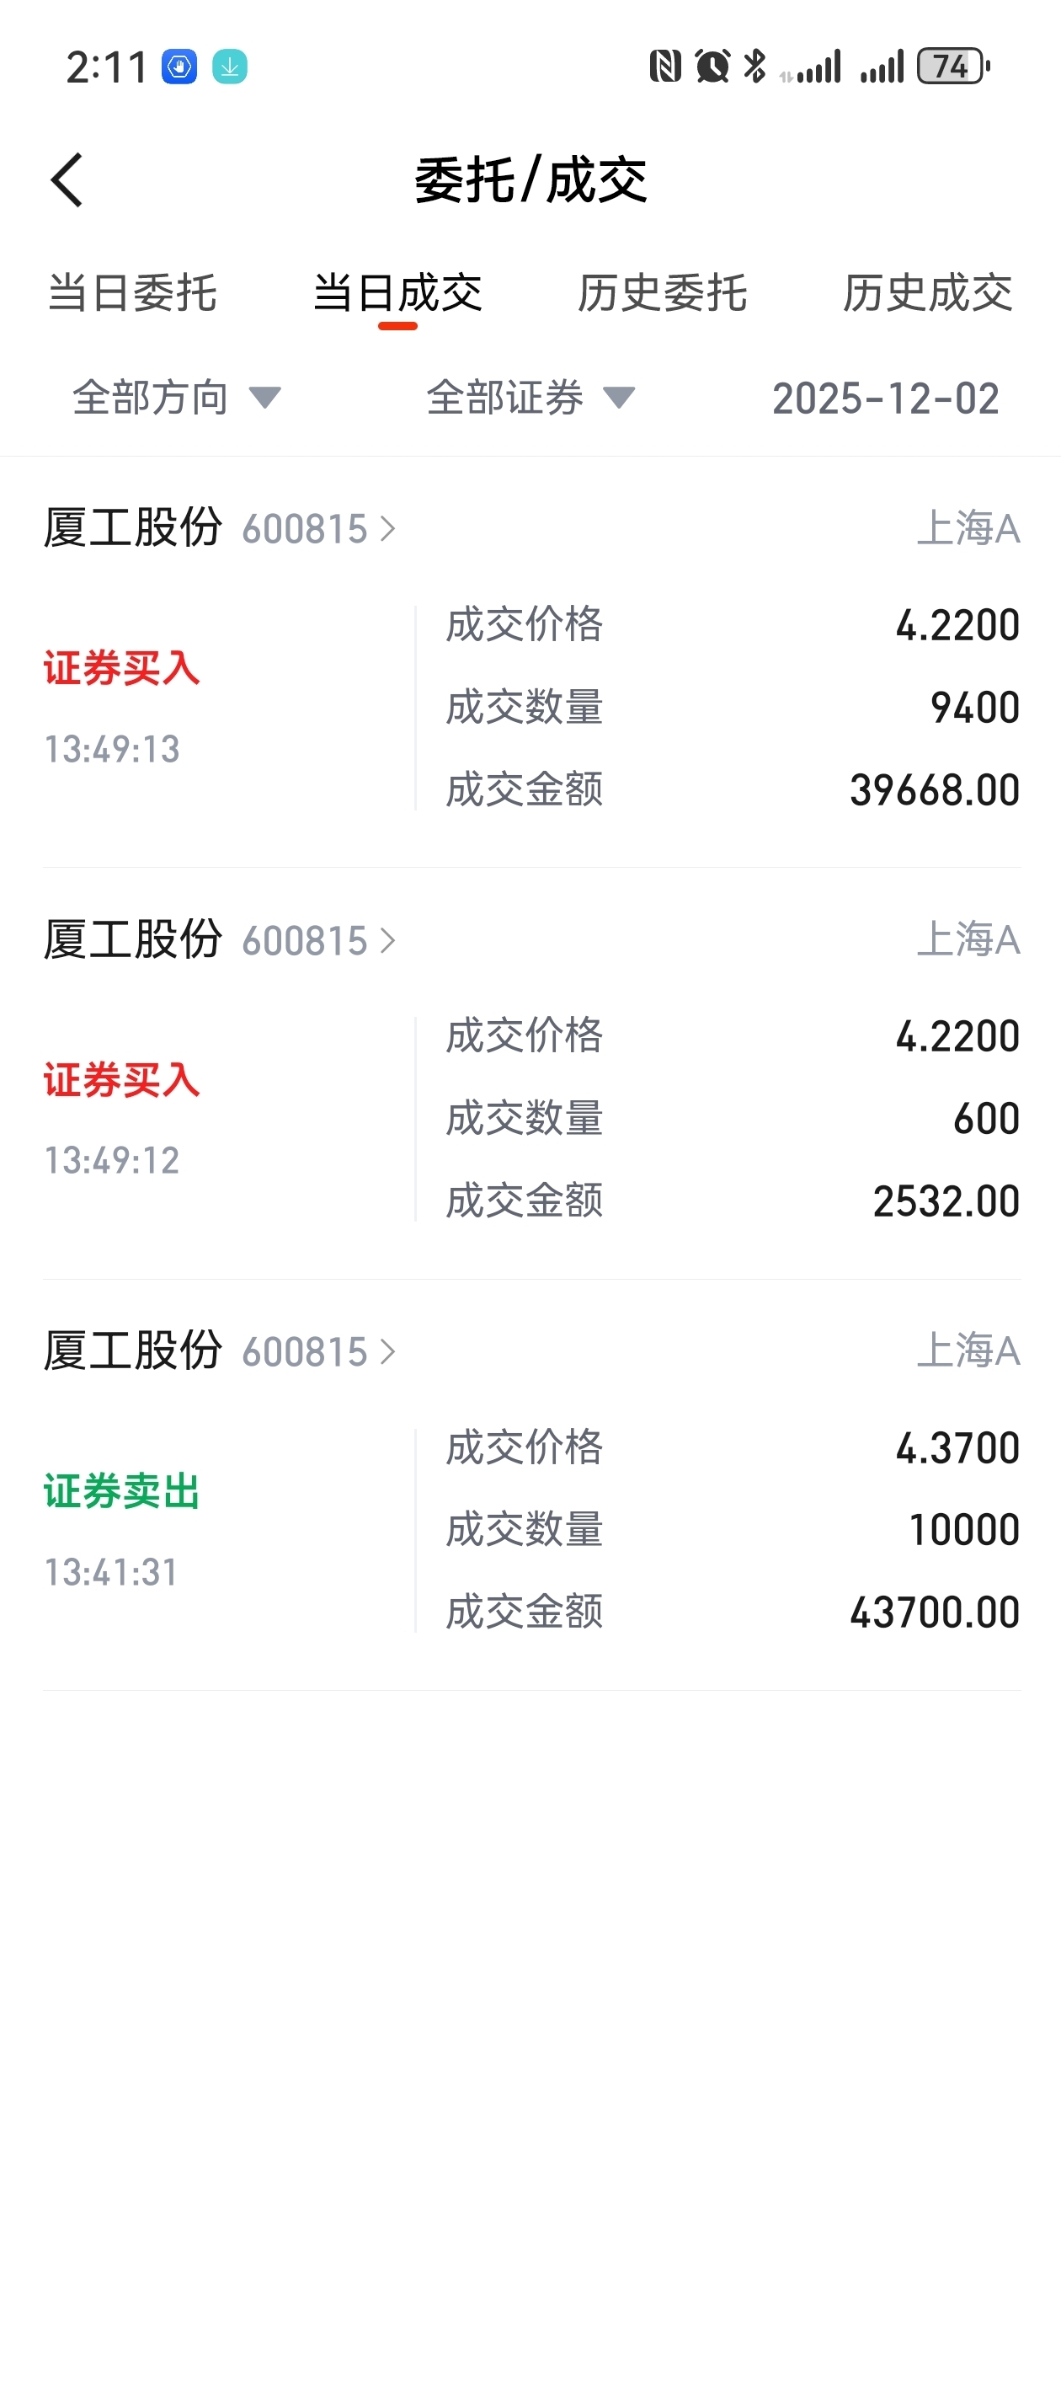Tap the 39668.00 transaction amount value

(x=934, y=790)
